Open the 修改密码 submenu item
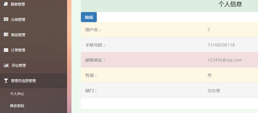Image resolution: width=258 pixels, height=113 pixels. (x=17, y=106)
